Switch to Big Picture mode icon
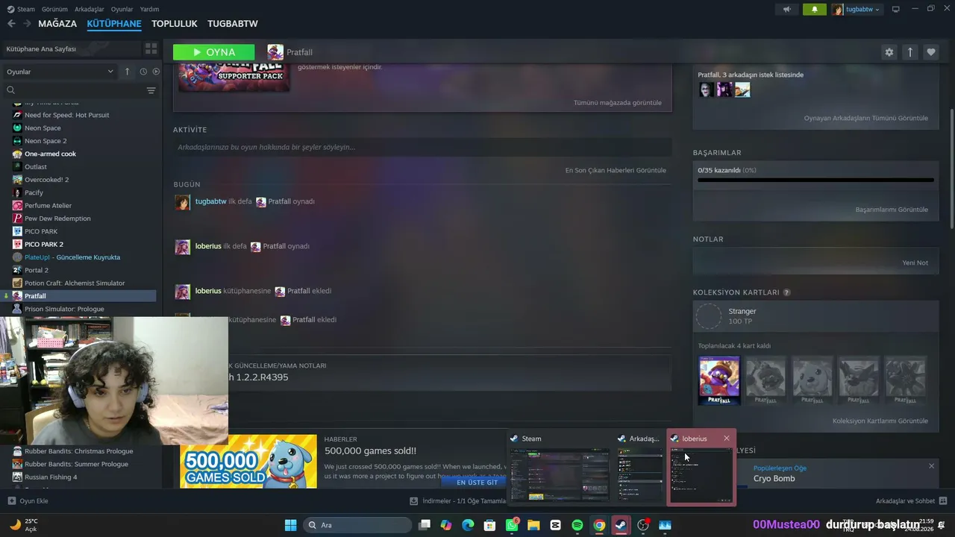The height and width of the screenshot is (537, 955). tap(896, 9)
